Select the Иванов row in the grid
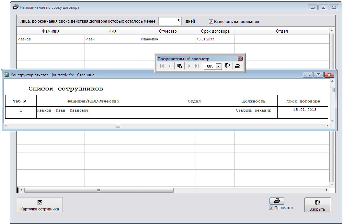The width and height of the screenshot is (343, 224). point(51,39)
